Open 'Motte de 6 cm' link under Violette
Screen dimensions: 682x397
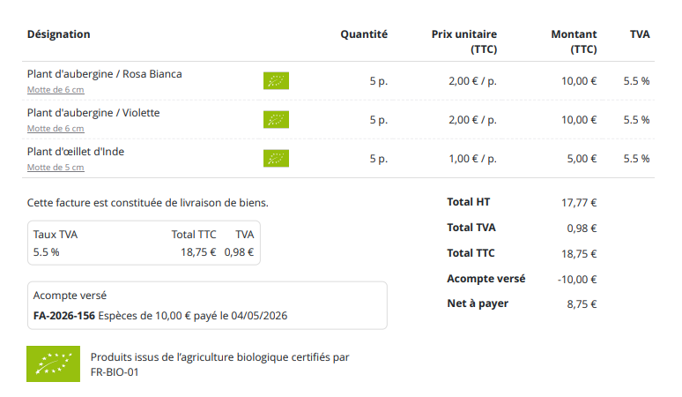tap(56, 129)
